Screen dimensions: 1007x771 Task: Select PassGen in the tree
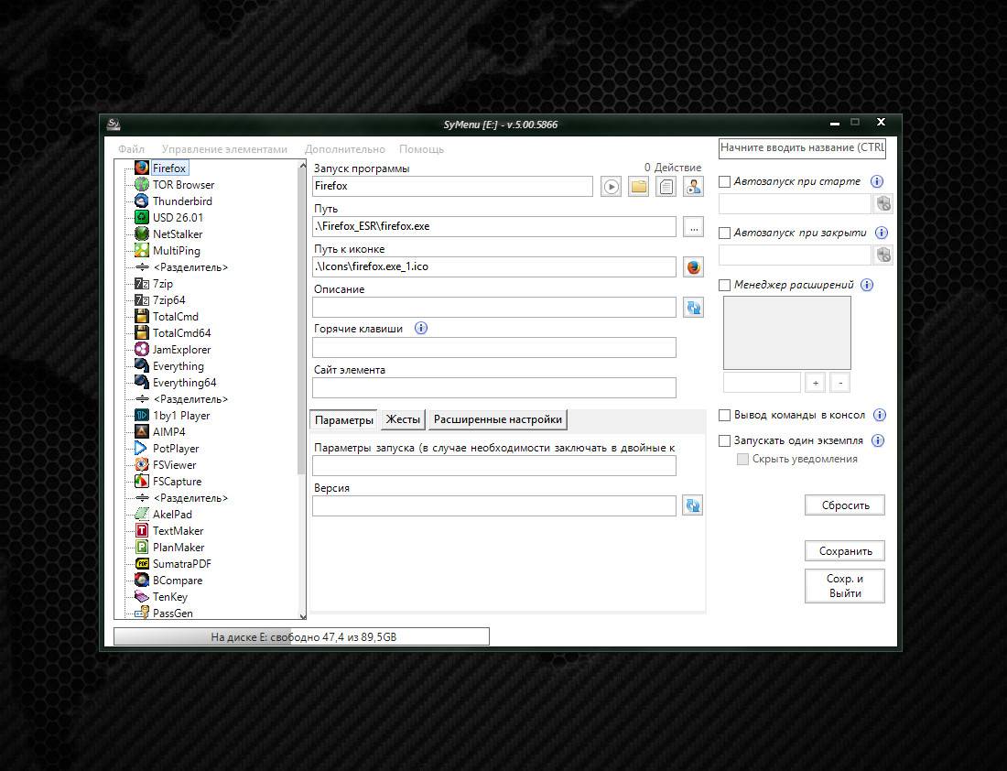tap(172, 613)
